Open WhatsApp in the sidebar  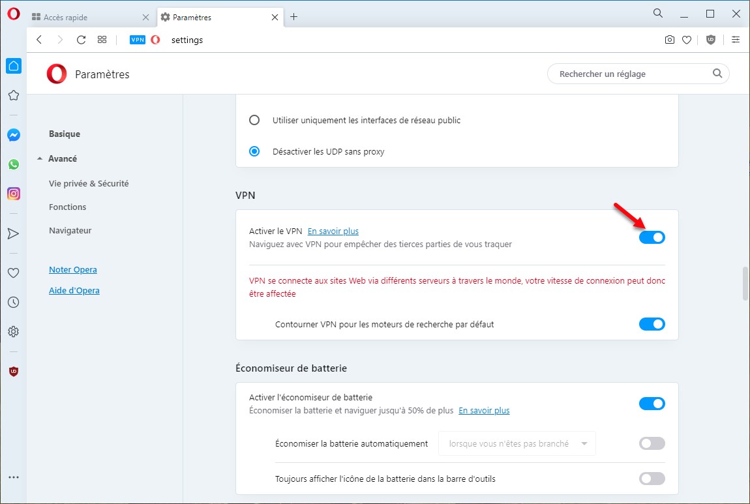tap(13, 164)
